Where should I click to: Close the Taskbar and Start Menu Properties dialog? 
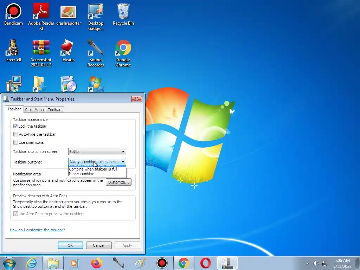pyautogui.click(x=137, y=99)
